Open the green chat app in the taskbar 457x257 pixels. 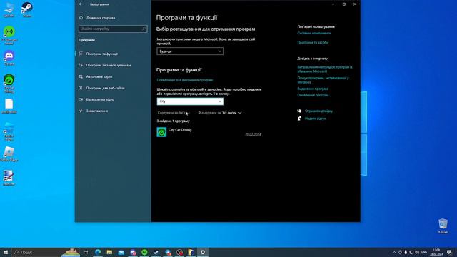coord(144,252)
